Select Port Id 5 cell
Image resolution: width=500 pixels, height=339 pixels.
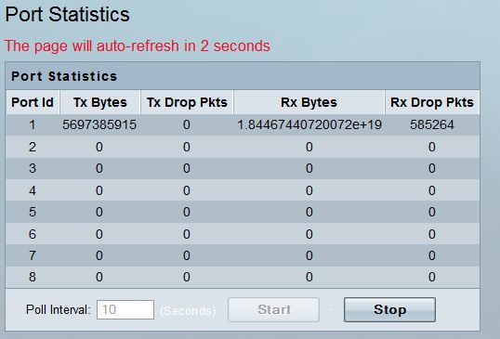pyautogui.click(x=33, y=212)
